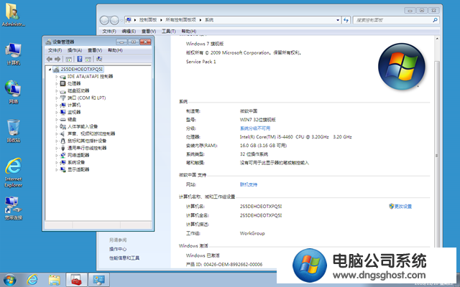Image resolution: width=460 pixels, height=287 pixels.
Task: Click the show/hide console tree toolbar icon
Action: tap(69, 59)
